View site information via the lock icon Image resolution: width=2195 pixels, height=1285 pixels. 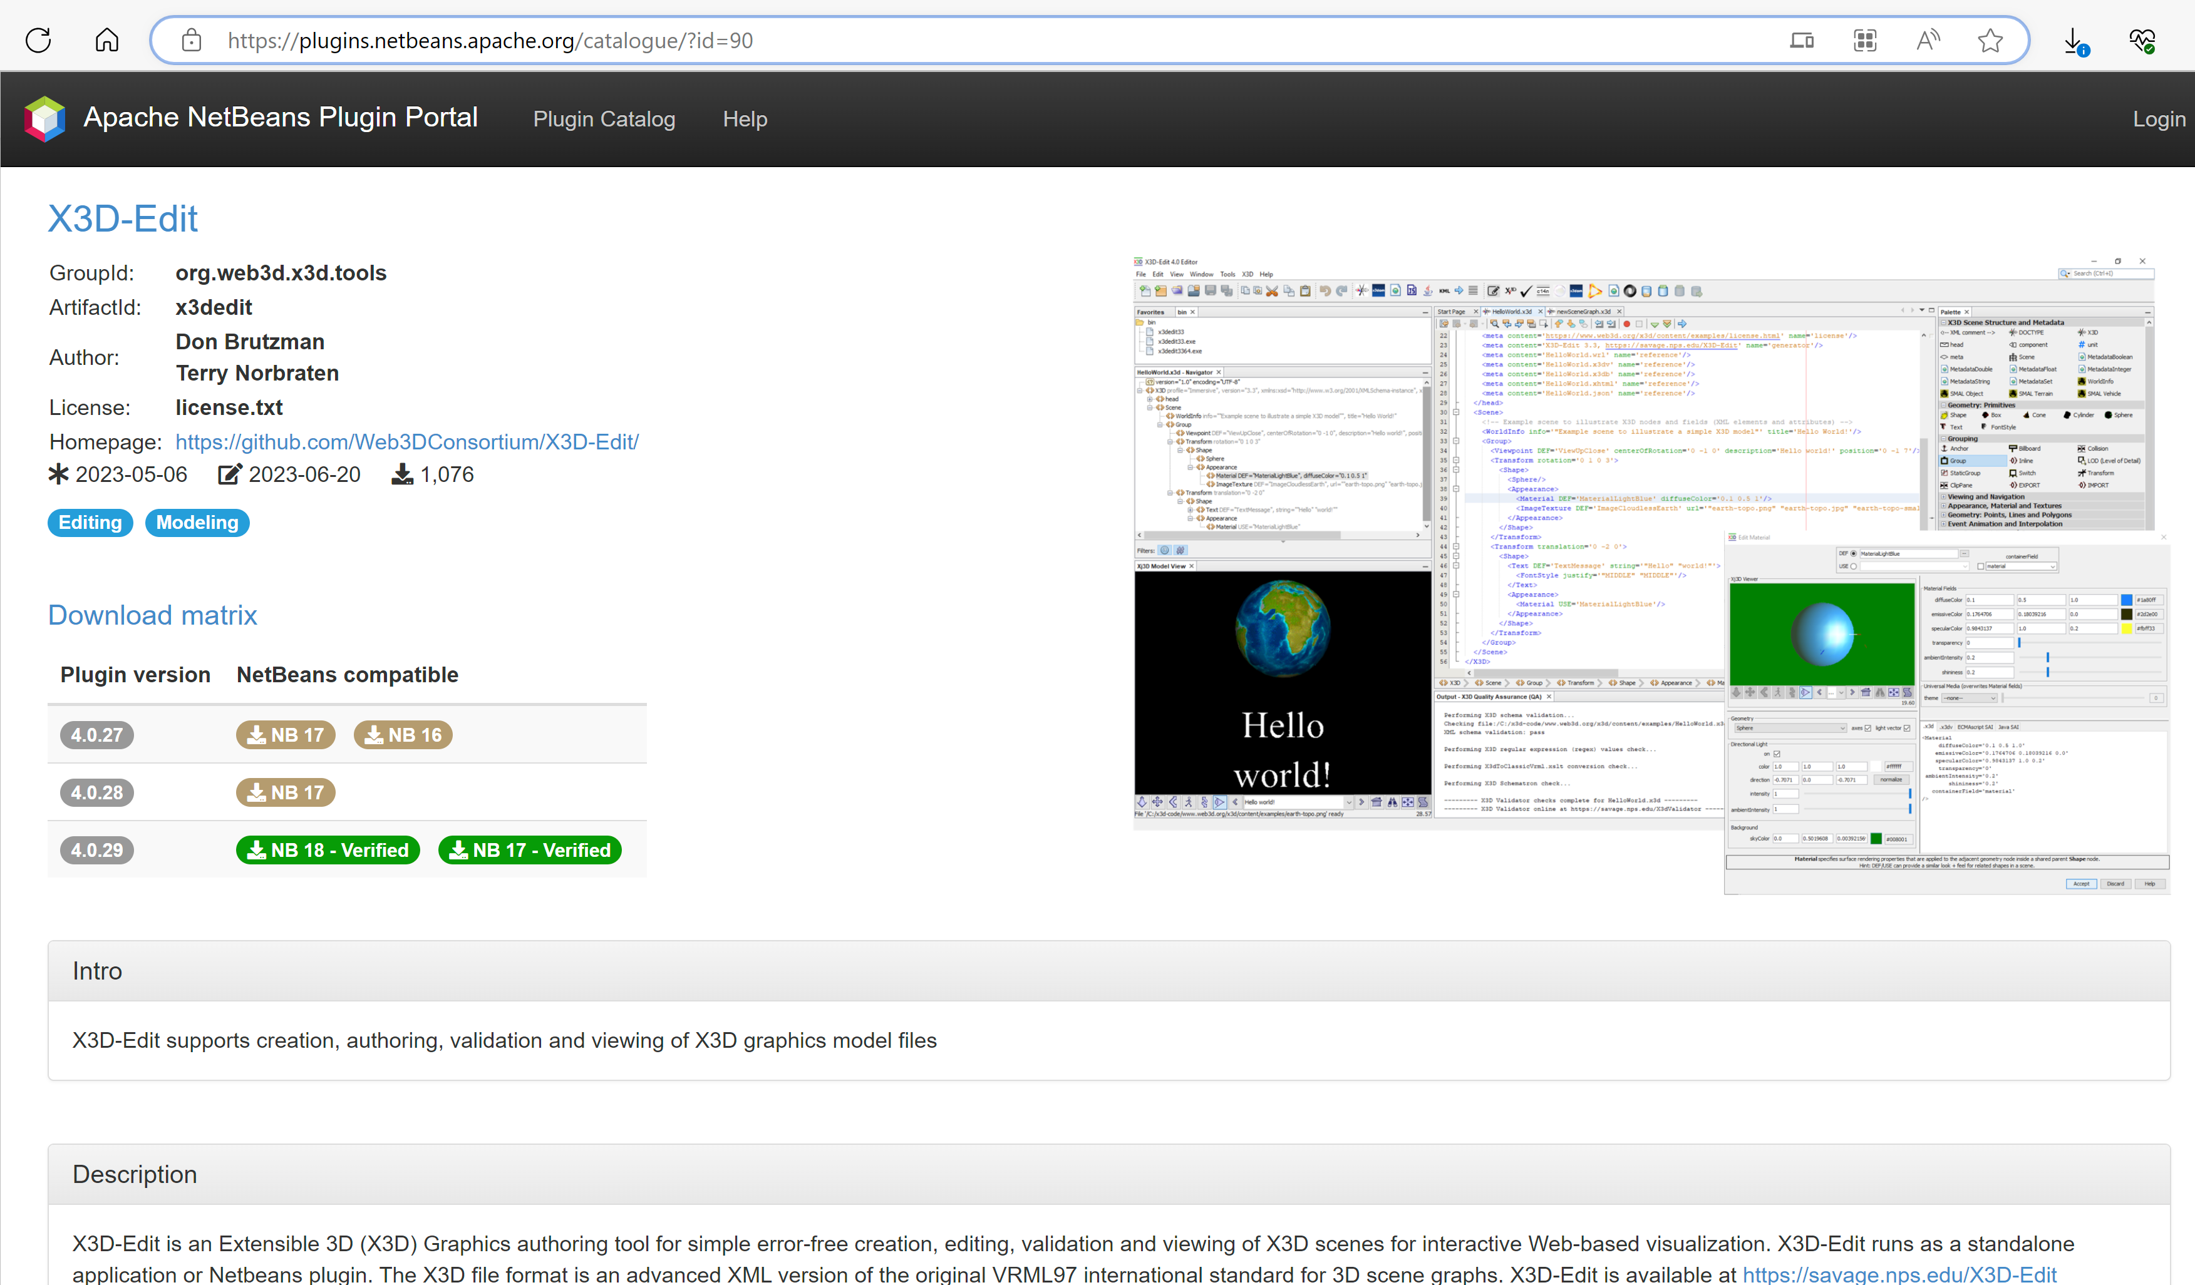coord(192,40)
